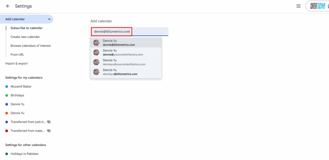The image size is (329, 160).
Task: Open the From URL option
Action: coord(17,55)
